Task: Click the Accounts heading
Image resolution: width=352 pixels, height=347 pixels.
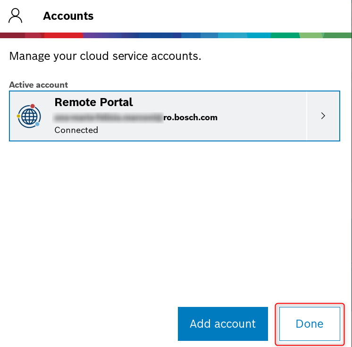Action: click(x=68, y=16)
